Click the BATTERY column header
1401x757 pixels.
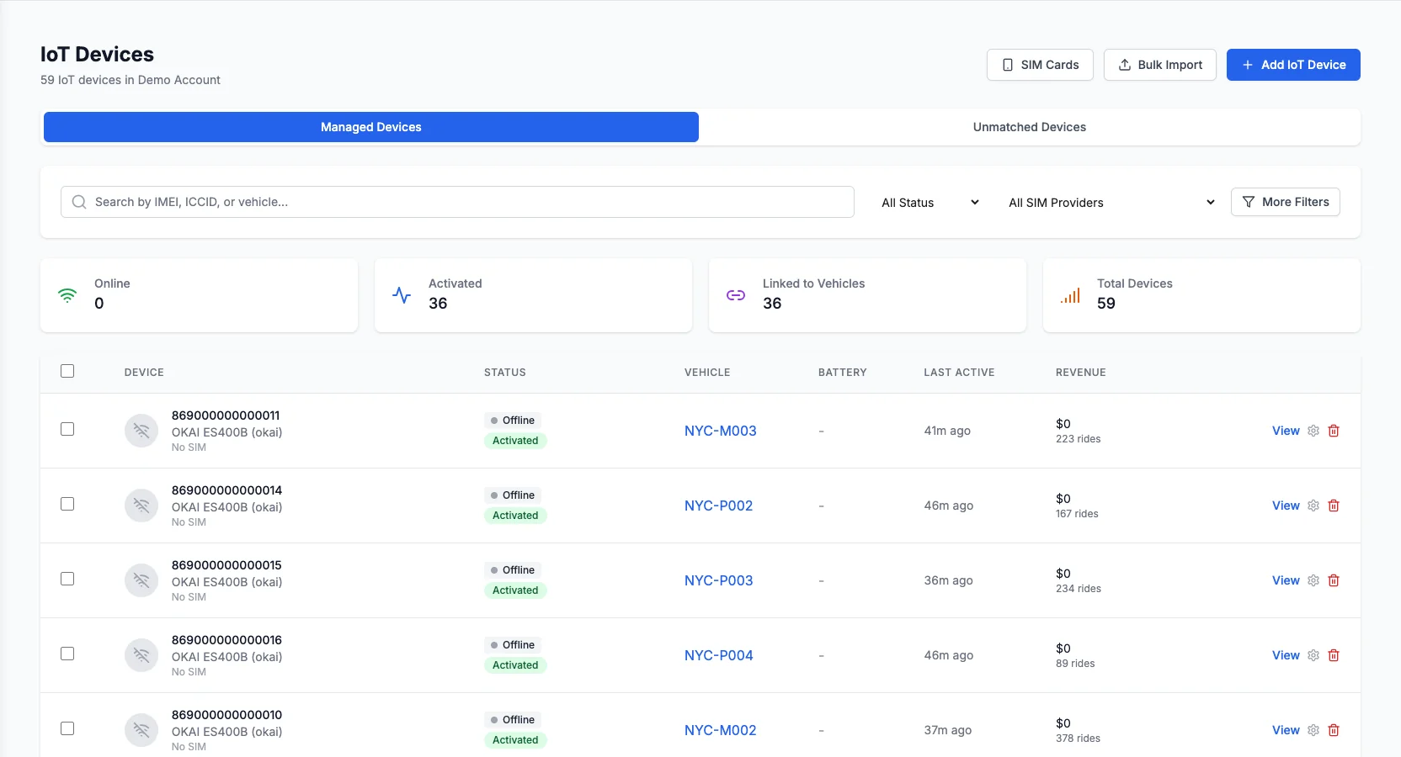tap(843, 373)
